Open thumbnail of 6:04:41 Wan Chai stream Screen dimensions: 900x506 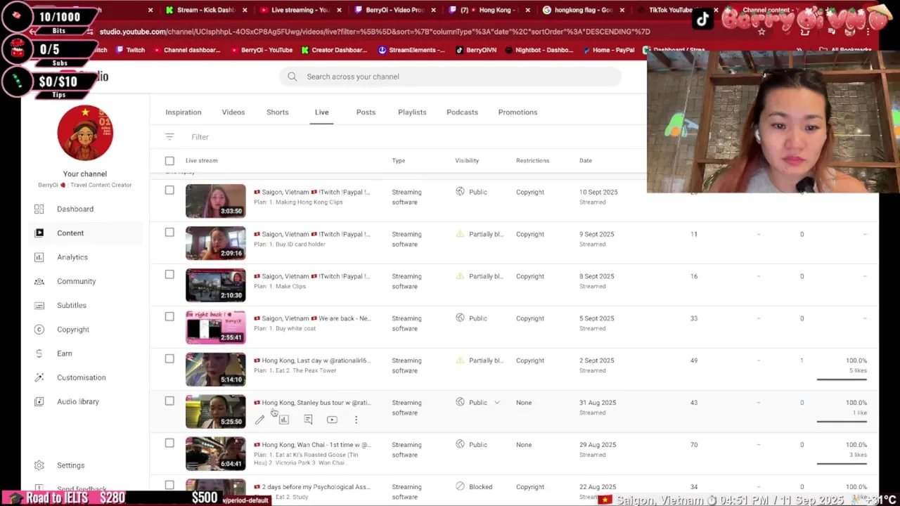coord(215,454)
